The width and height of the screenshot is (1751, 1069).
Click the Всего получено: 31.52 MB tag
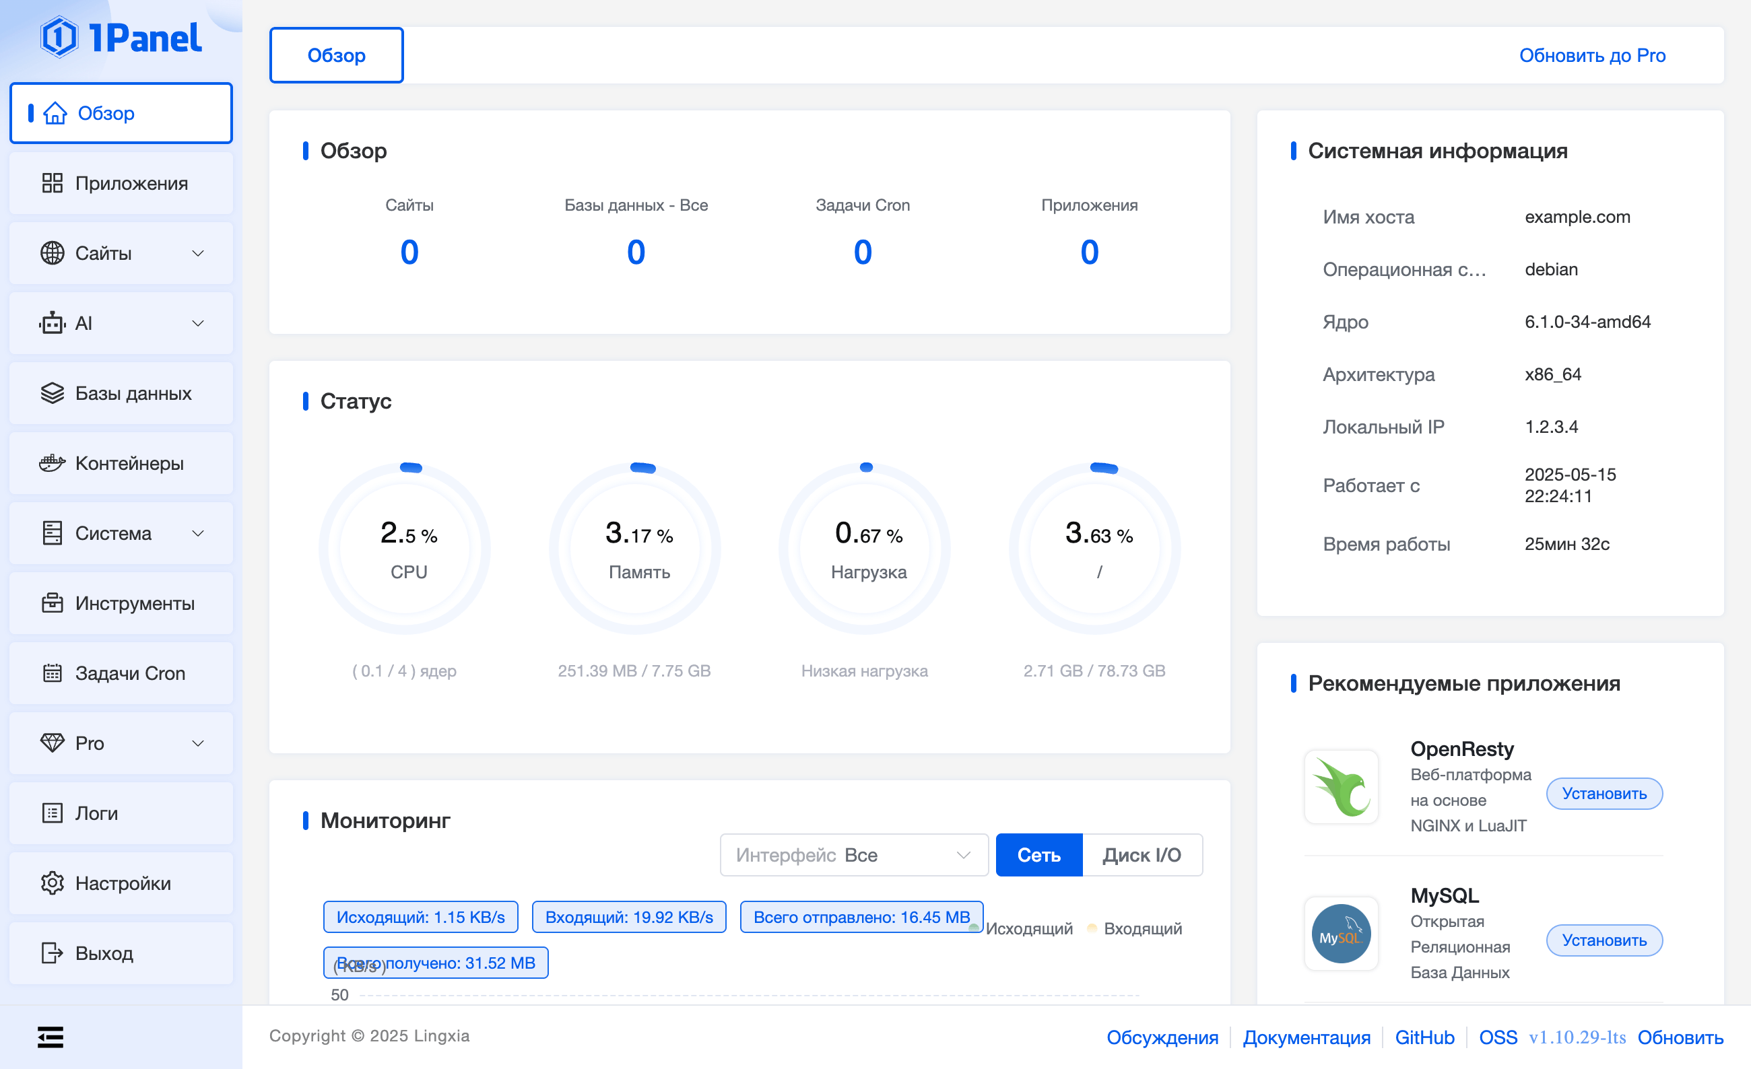tap(436, 963)
